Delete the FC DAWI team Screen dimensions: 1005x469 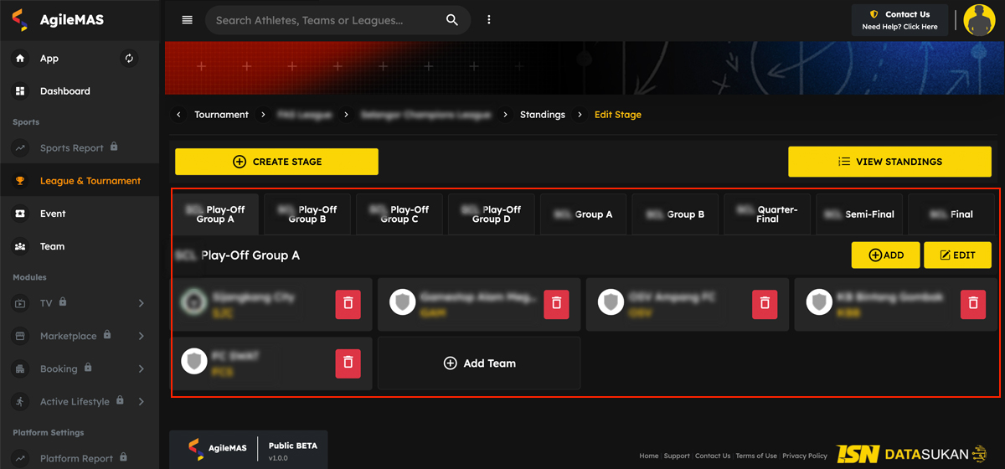tap(348, 363)
